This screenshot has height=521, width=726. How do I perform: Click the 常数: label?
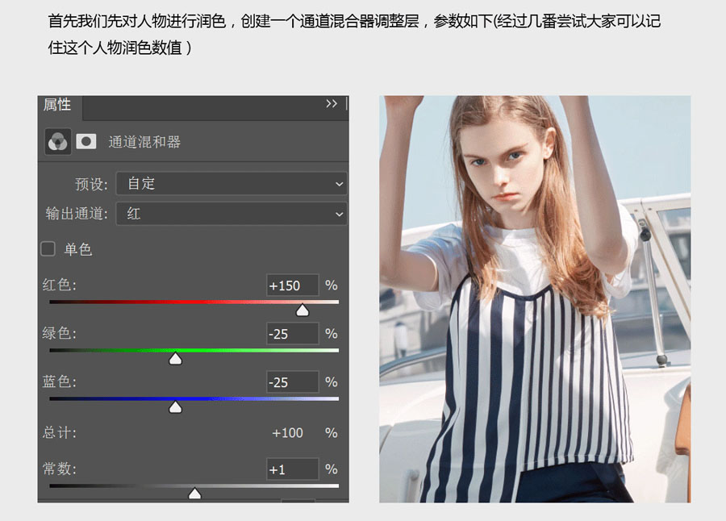point(60,469)
